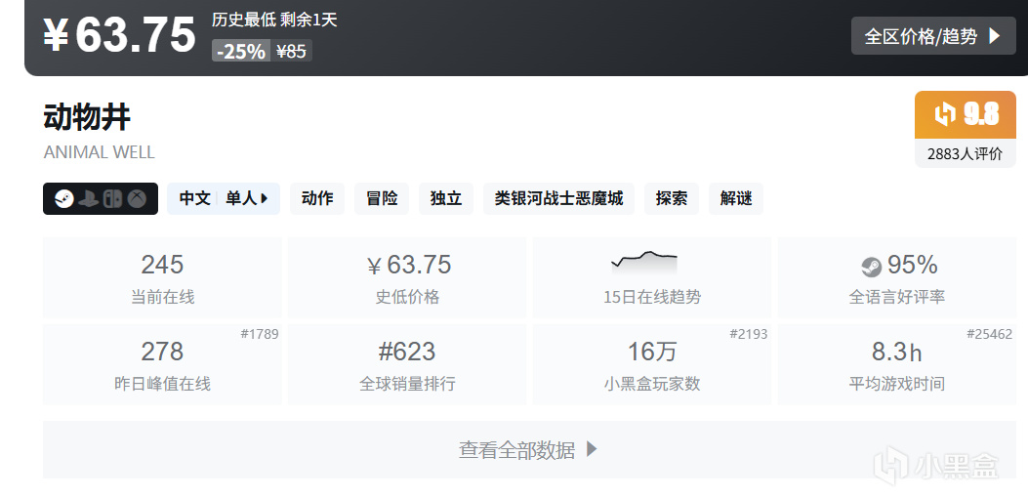Viewport: 1028px width, 499px height.
Task: Click the Steam logo beside 95%
Action: 871,267
